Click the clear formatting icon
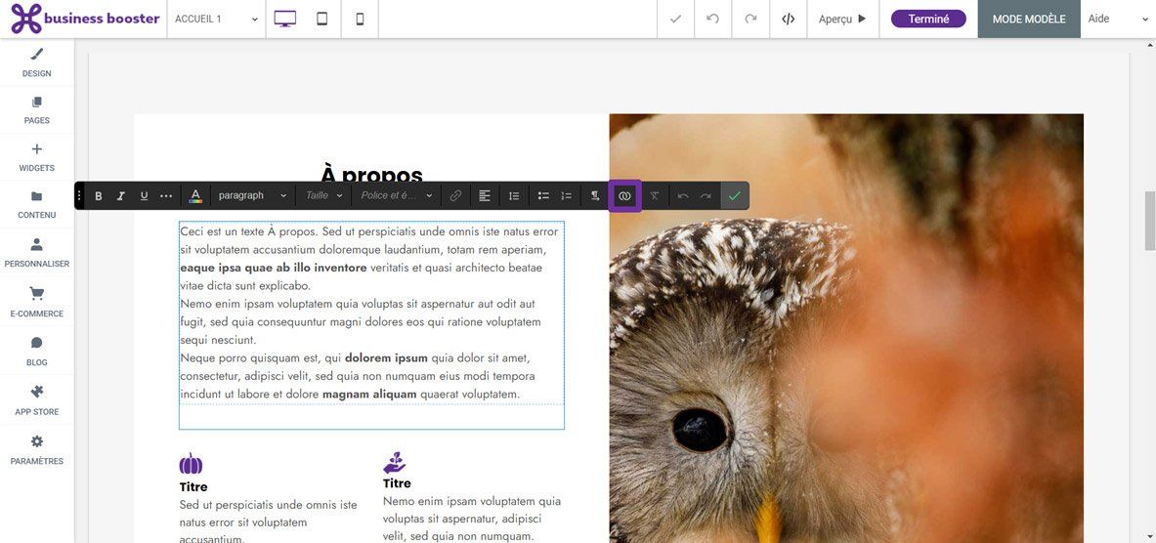This screenshot has width=1156, height=543. pyautogui.click(x=654, y=196)
